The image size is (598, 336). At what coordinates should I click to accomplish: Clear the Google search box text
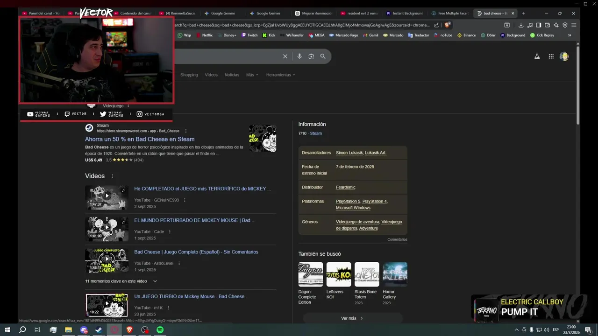pos(285,56)
